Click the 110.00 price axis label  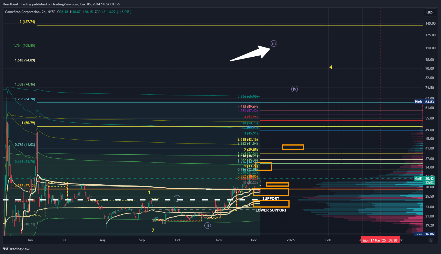[x=430, y=48]
